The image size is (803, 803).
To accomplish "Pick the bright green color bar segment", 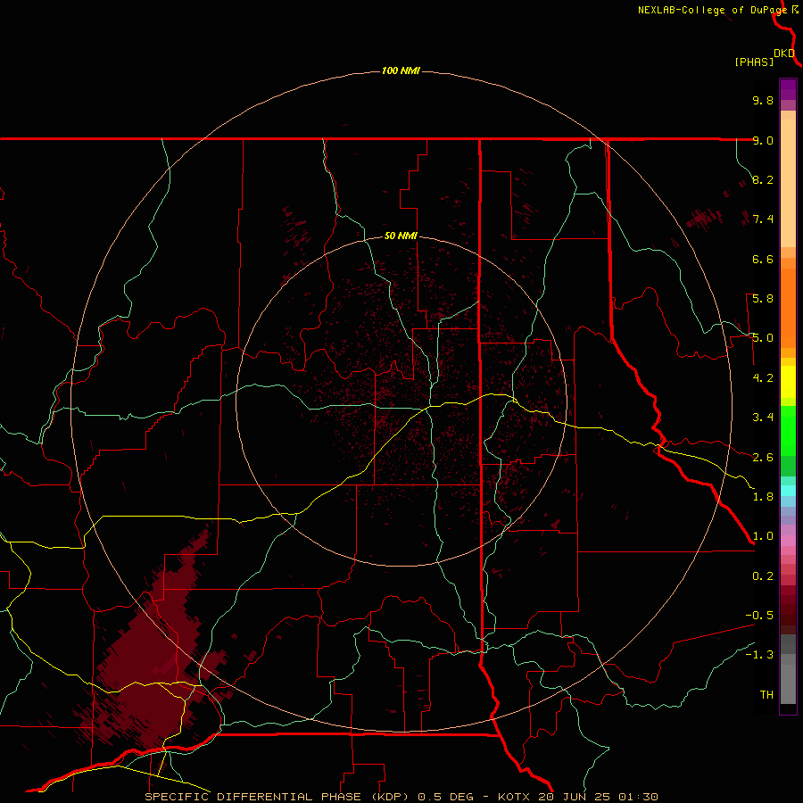I will point(788,431).
